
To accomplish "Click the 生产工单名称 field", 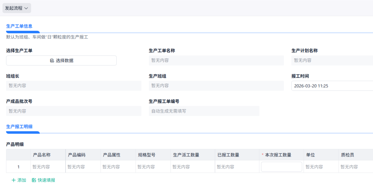I will click(216, 61).
